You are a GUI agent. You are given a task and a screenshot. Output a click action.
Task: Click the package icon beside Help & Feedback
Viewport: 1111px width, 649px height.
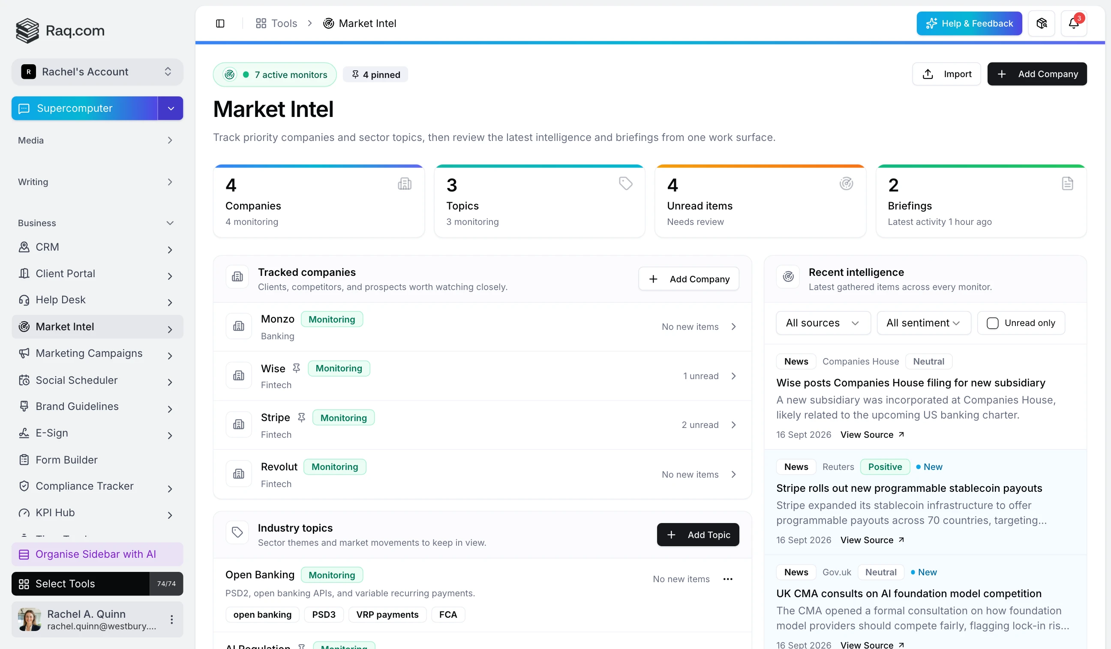pos(1041,24)
